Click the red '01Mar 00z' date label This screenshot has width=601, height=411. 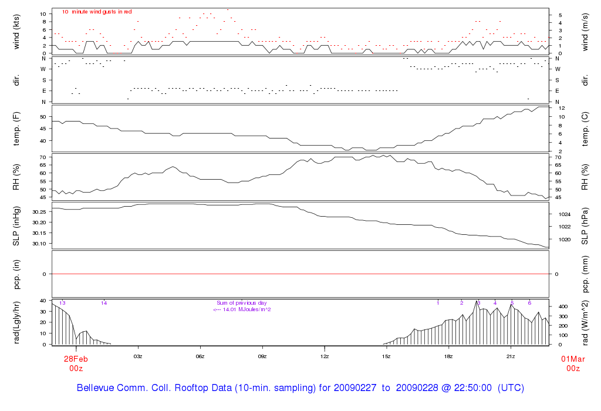[573, 363]
